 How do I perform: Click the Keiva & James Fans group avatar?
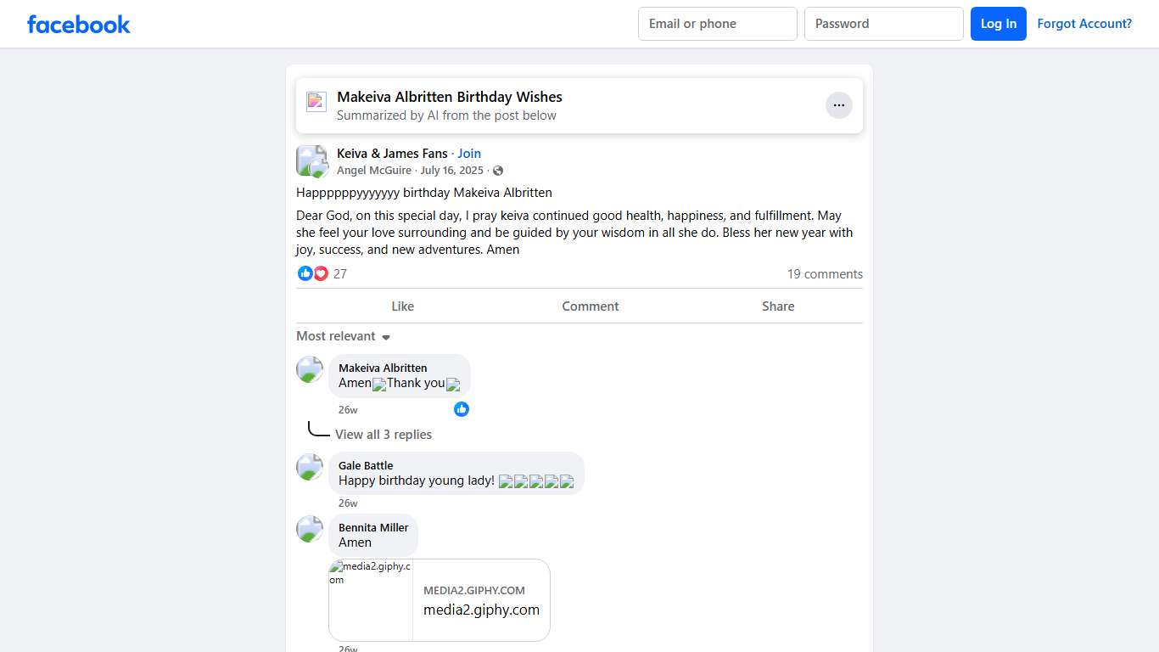tap(311, 160)
